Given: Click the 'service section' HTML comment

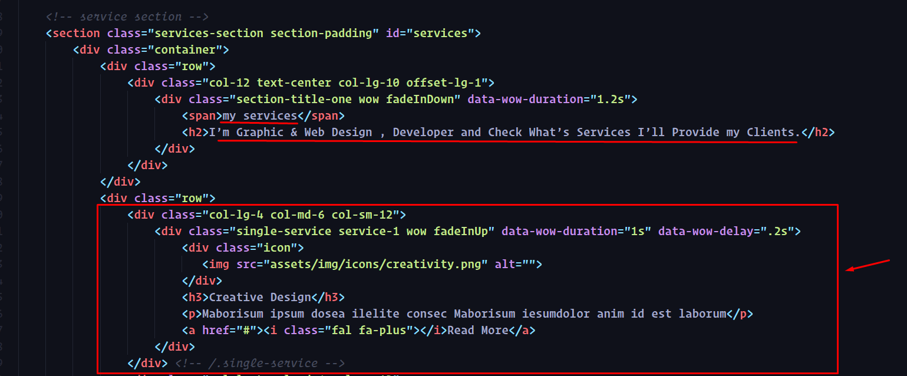Looking at the screenshot, I should pos(127,17).
